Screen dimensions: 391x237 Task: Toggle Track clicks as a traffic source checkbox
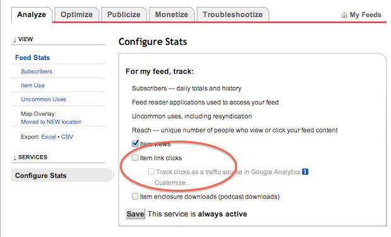151,171
